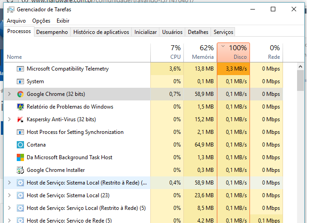
Task: Close the Gerenciador de Tarefas window
Action: coord(294,9)
